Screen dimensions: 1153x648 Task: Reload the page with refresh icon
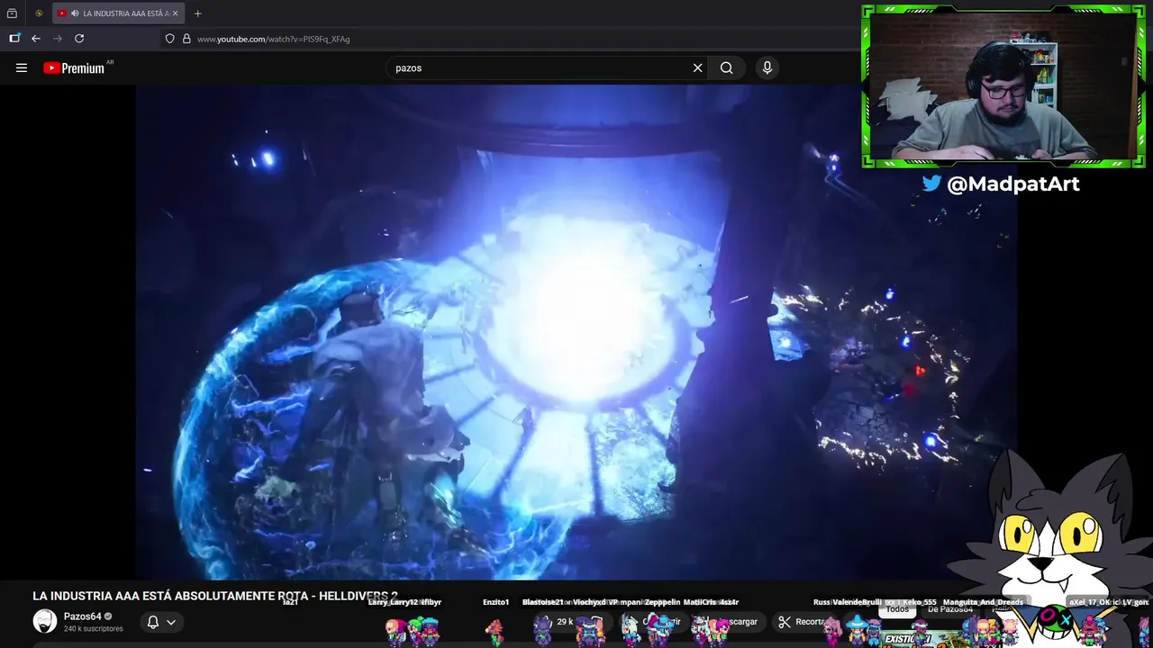79,39
